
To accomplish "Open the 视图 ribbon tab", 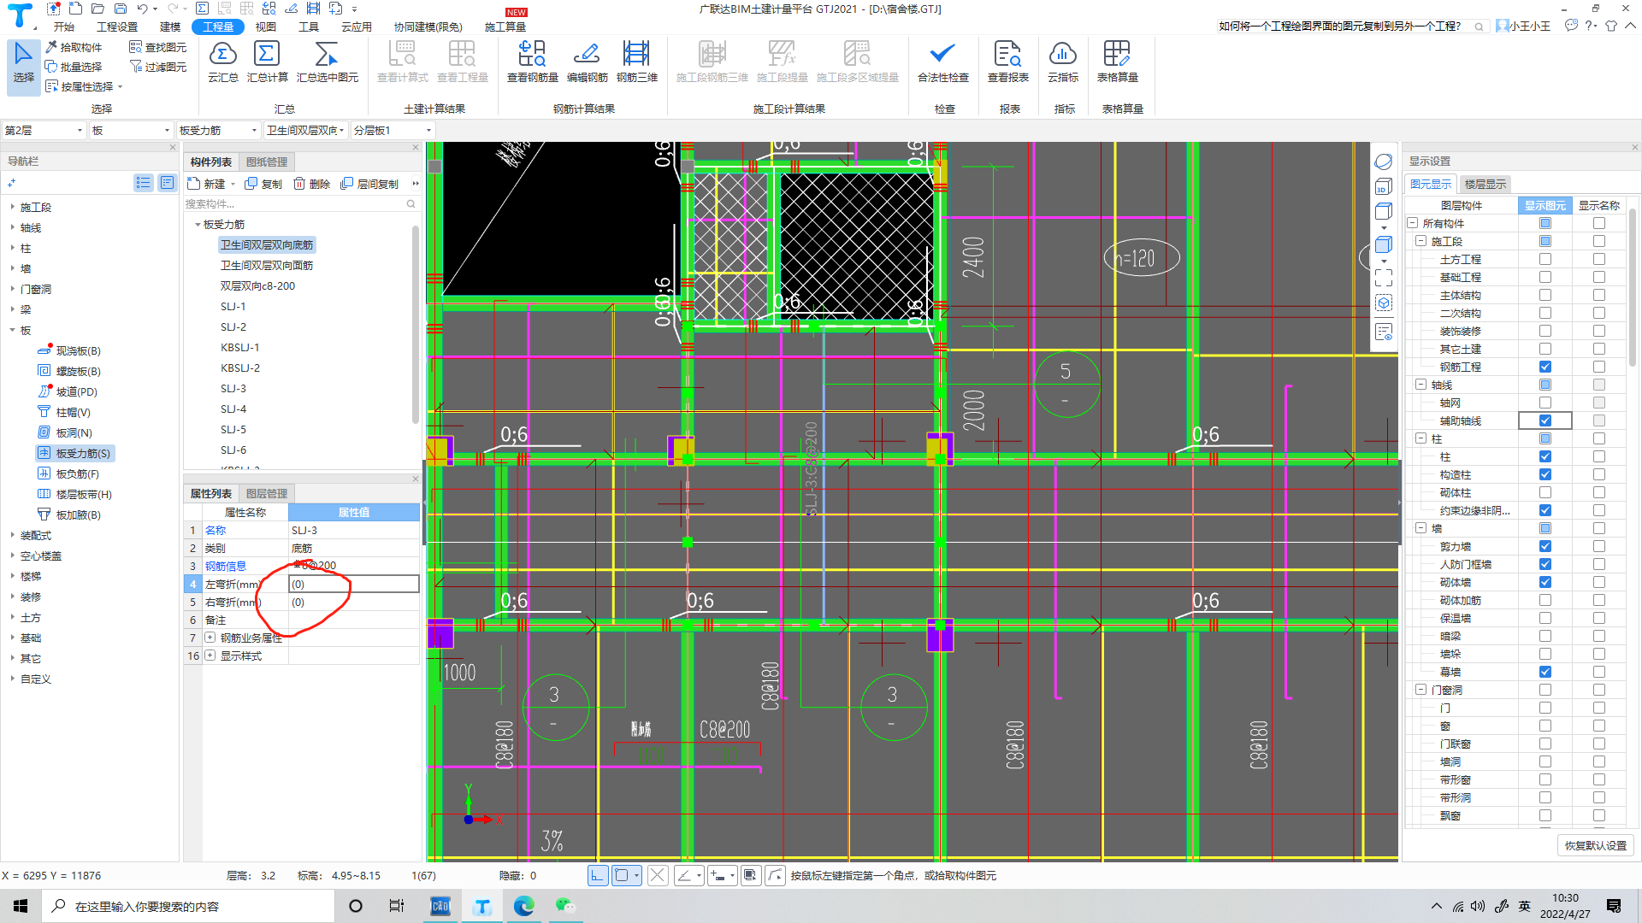I will click(265, 26).
